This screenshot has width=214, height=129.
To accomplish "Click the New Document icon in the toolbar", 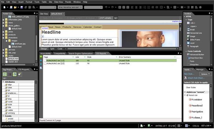I will coord(4,7).
